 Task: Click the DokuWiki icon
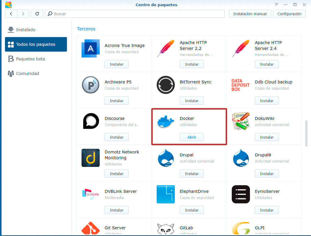241,121
